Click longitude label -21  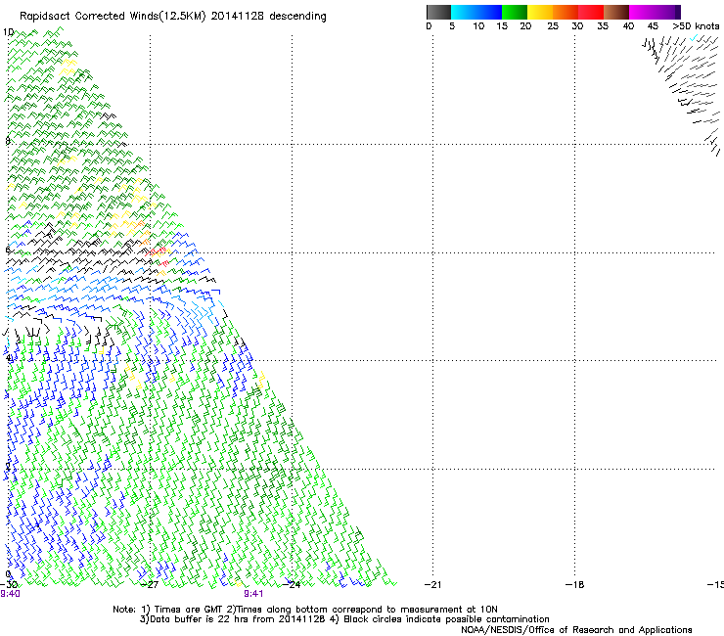pyautogui.click(x=432, y=585)
